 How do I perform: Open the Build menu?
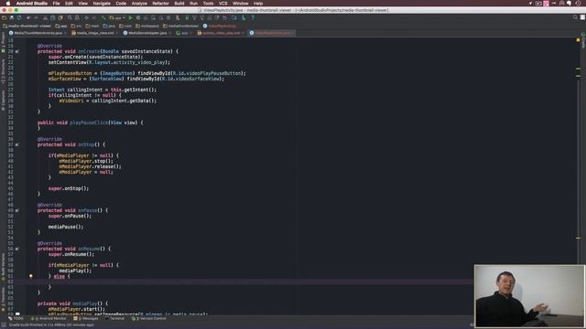coord(179,4)
